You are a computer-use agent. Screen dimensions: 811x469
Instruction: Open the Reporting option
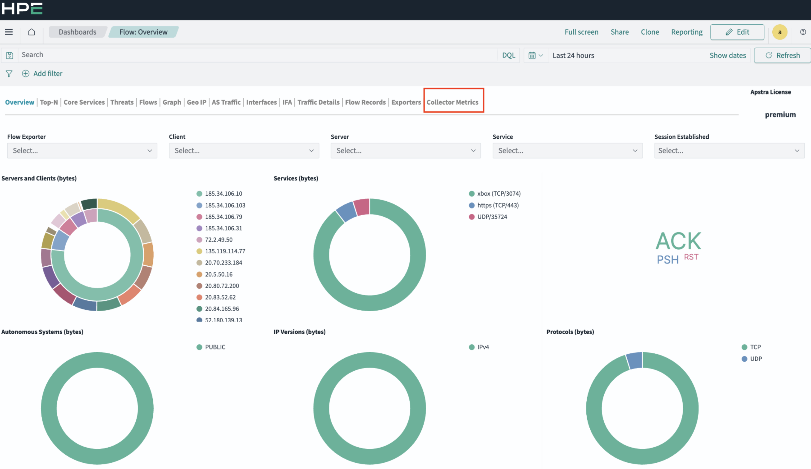tap(687, 32)
